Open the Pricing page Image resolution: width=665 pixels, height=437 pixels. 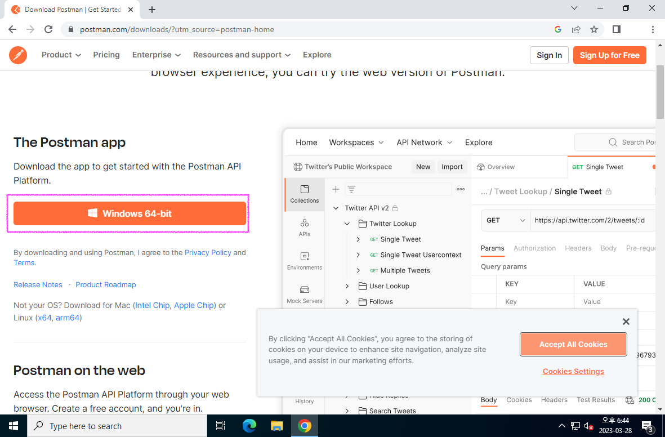[106, 55]
